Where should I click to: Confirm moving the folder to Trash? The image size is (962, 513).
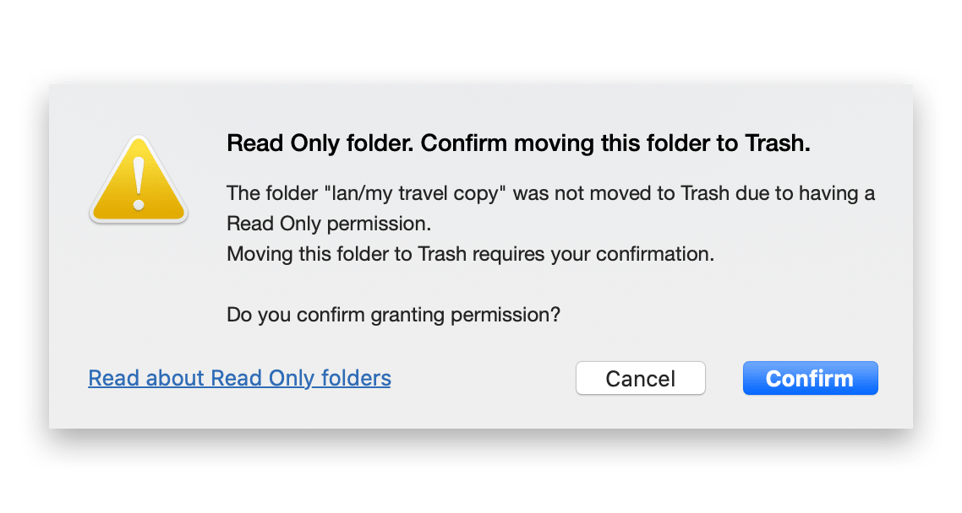pos(810,378)
